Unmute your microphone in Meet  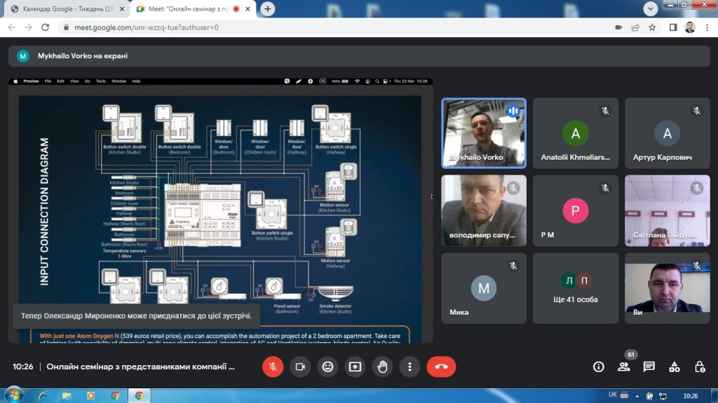click(x=273, y=367)
